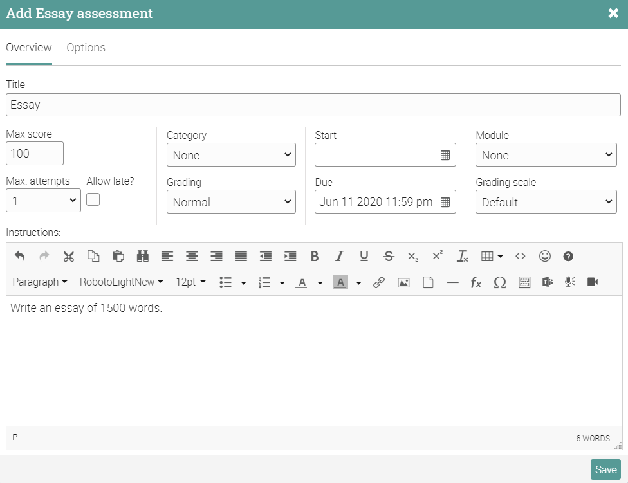Screen dimensions: 628x483
Task: Click the Copy icon in toolbar
Action: click(x=93, y=256)
